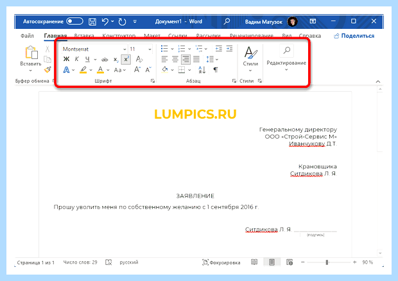The height and width of the screenshot is (281, 398).
Task: Click the Text Effects blue A icon
Action: [x=66, y=70]
